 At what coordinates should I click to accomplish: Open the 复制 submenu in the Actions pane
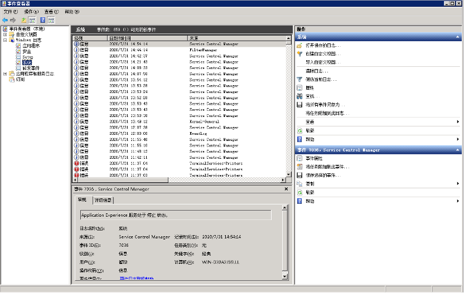pyautogui.click(x=458, y=184)
